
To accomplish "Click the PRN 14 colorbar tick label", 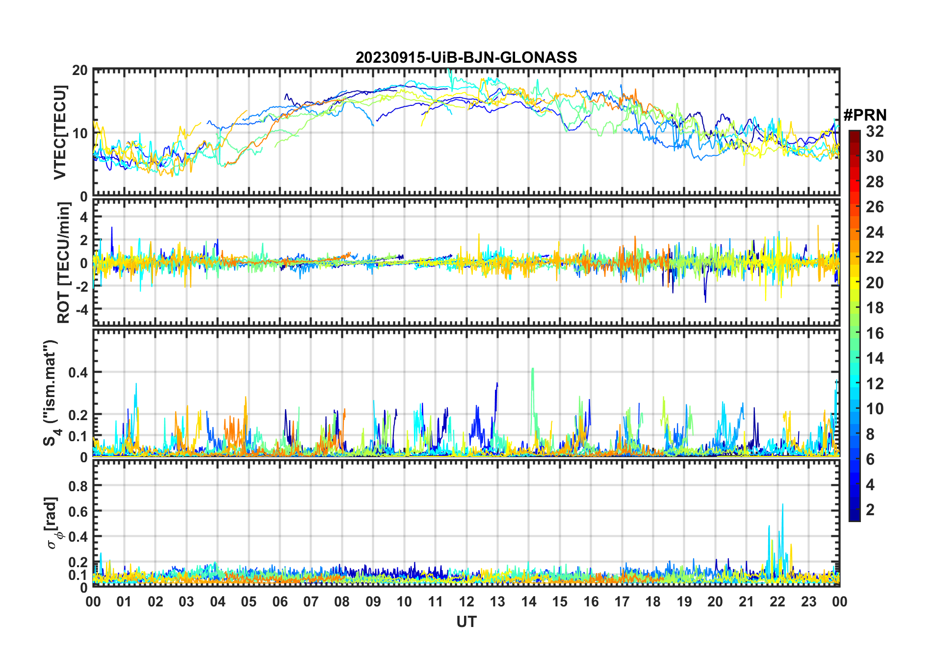I will pyautogui.click(x=875, y=358).
